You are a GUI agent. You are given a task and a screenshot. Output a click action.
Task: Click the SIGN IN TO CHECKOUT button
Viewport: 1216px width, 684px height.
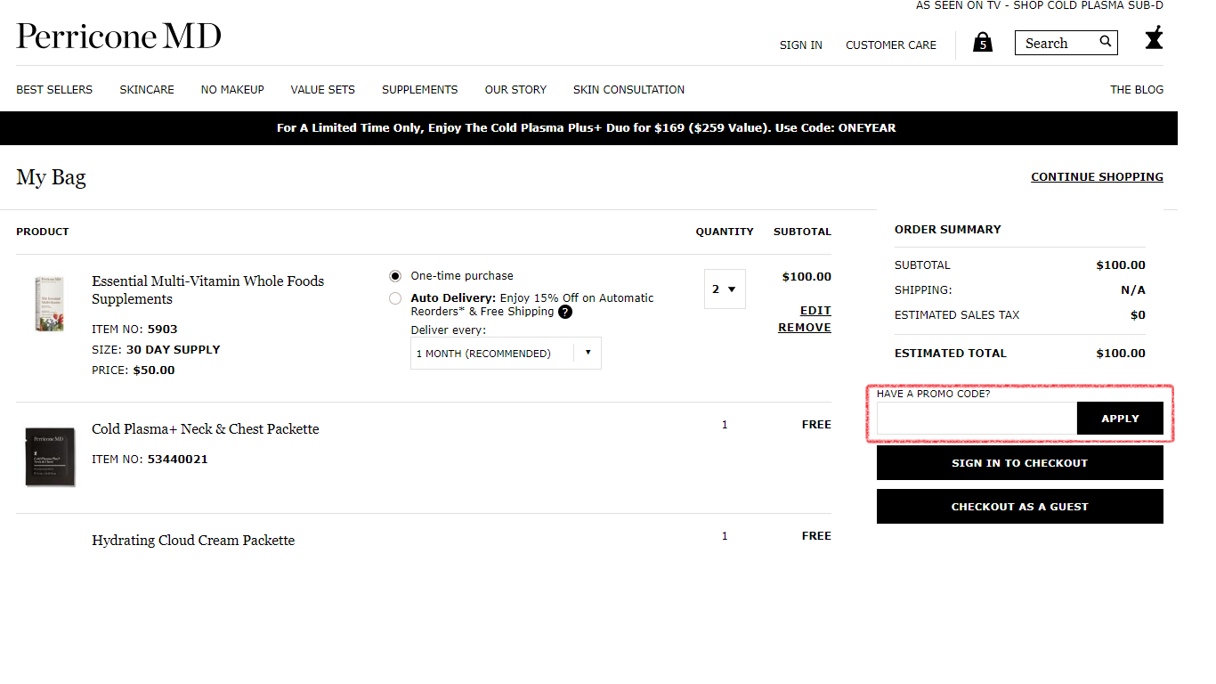point(1019,462)
